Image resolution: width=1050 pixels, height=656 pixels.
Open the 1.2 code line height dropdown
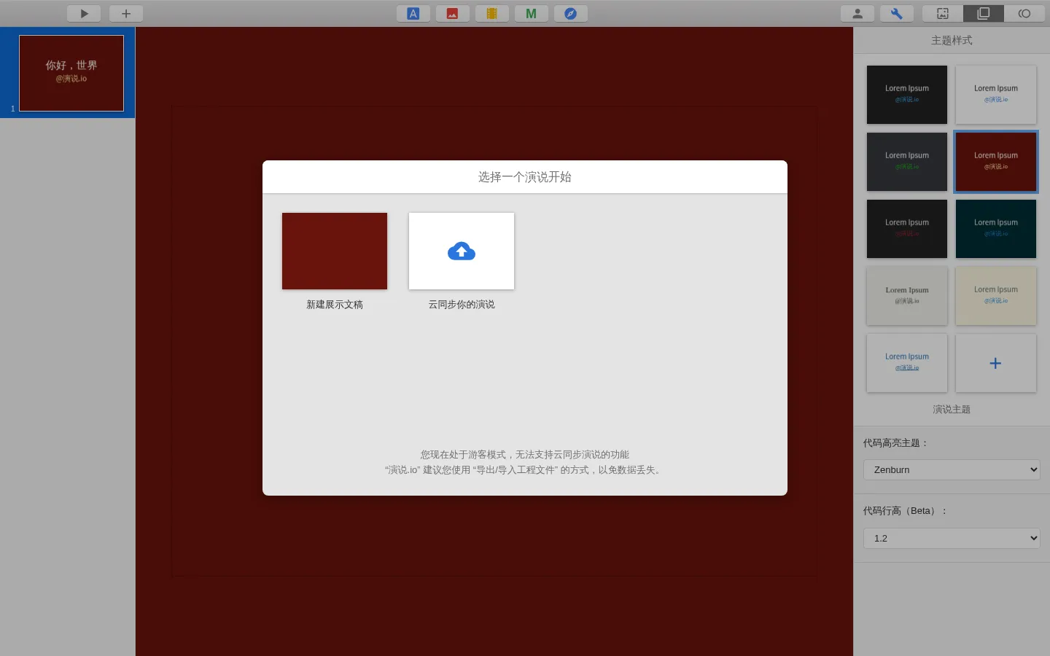point(952,538)
